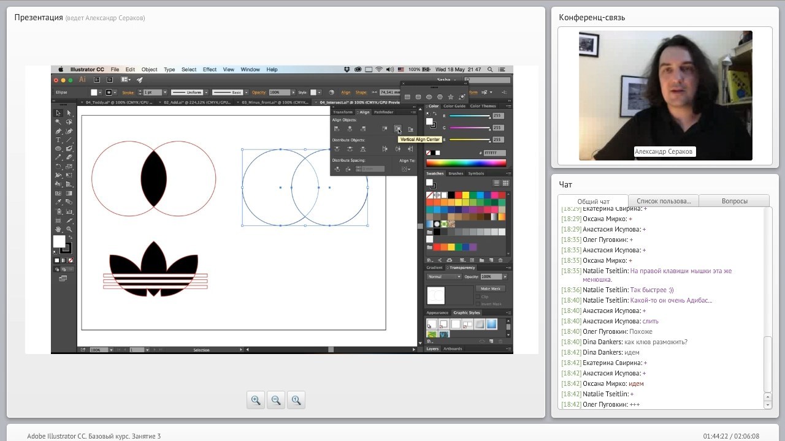785x441 pixels.
Task: Select the Type tool
Action: click(58, 140)
